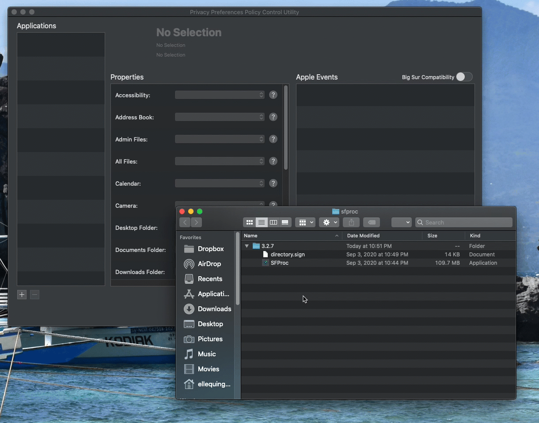
Task: Open the All Files property dropdown
Action: point(220,161)
